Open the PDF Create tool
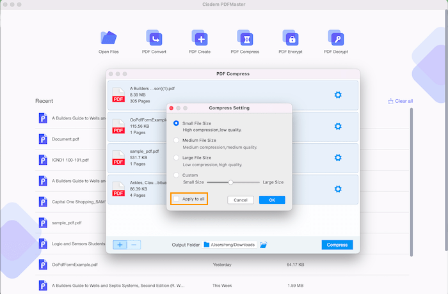 pyautogui.click(x=200, y=42)
